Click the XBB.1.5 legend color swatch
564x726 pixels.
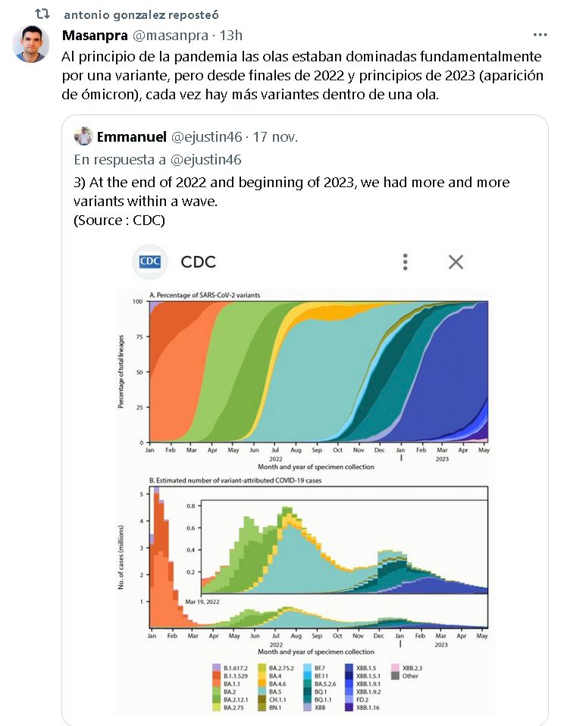350,667
